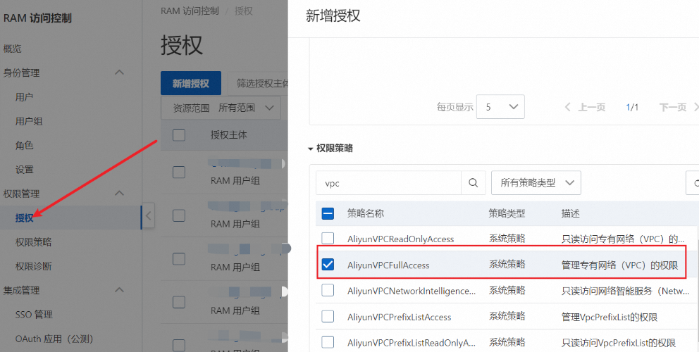Open the 每页显示 5 page size dropdown

[500, 107]
